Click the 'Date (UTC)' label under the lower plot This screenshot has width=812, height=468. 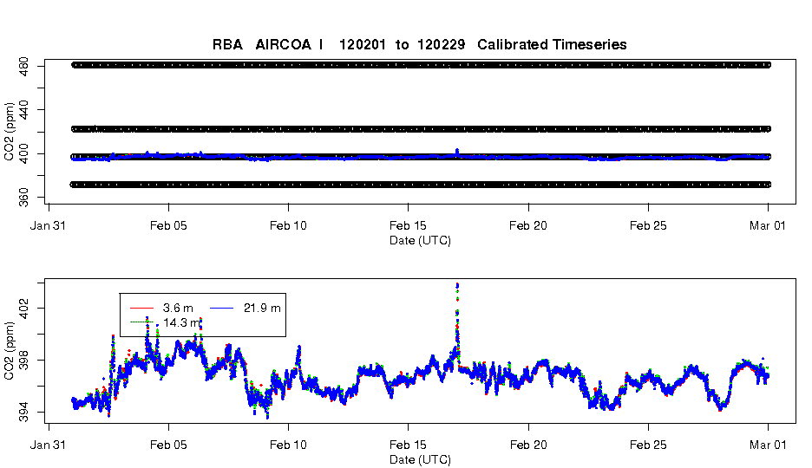coord(420,459)
